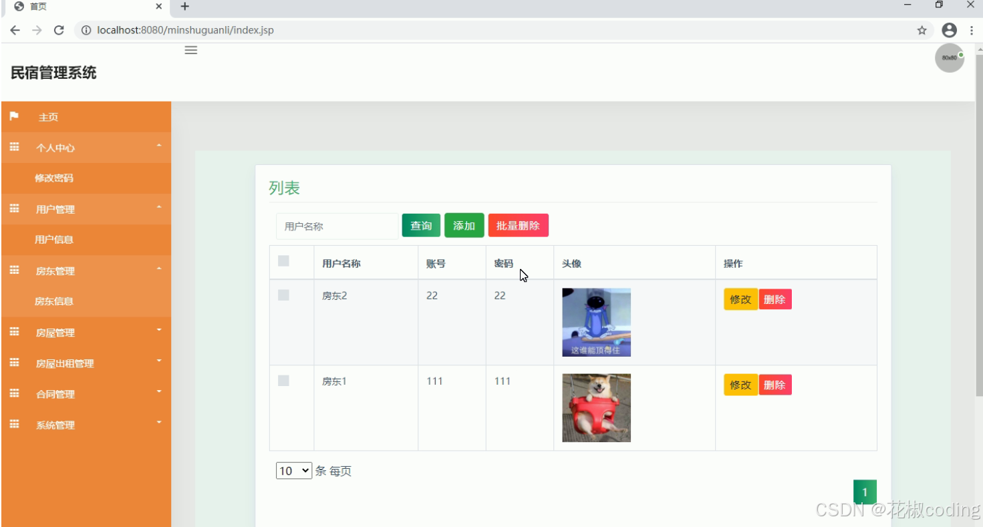Screen dimensions: 983x527
Task: Toggle the hamburger menu icon at the top
Action: pos(190,49)
